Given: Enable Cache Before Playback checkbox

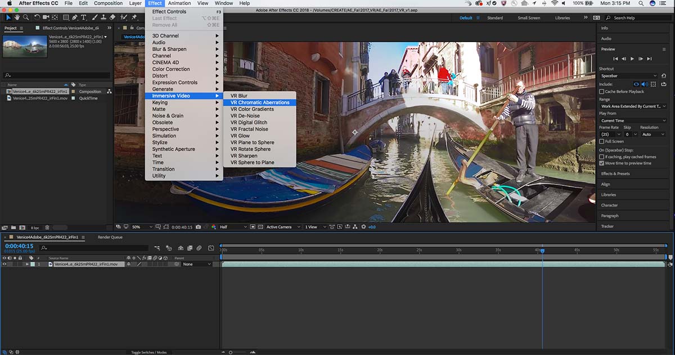Looking at the screenshot, I should click(602, 92).
